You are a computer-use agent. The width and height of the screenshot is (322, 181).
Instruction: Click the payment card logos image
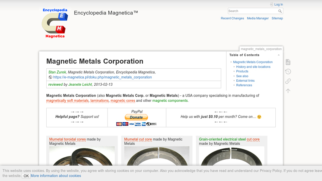point(136,124)
